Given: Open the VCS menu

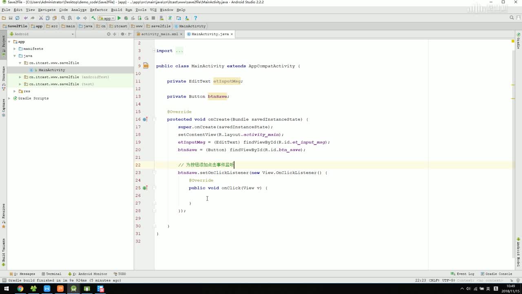Looking at the screenshot, I should 153,10.
